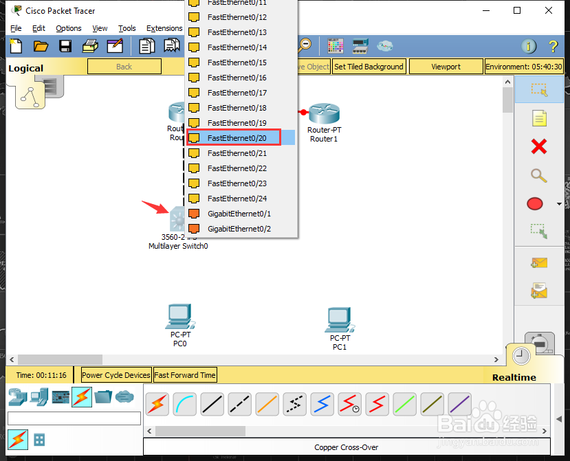The image size is (570, 461).
Task: Select the PC1 computer on canvas
Action: [340, 319]
